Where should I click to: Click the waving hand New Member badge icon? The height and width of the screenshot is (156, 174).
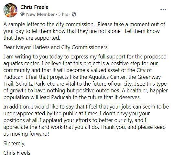pos(23,14)
